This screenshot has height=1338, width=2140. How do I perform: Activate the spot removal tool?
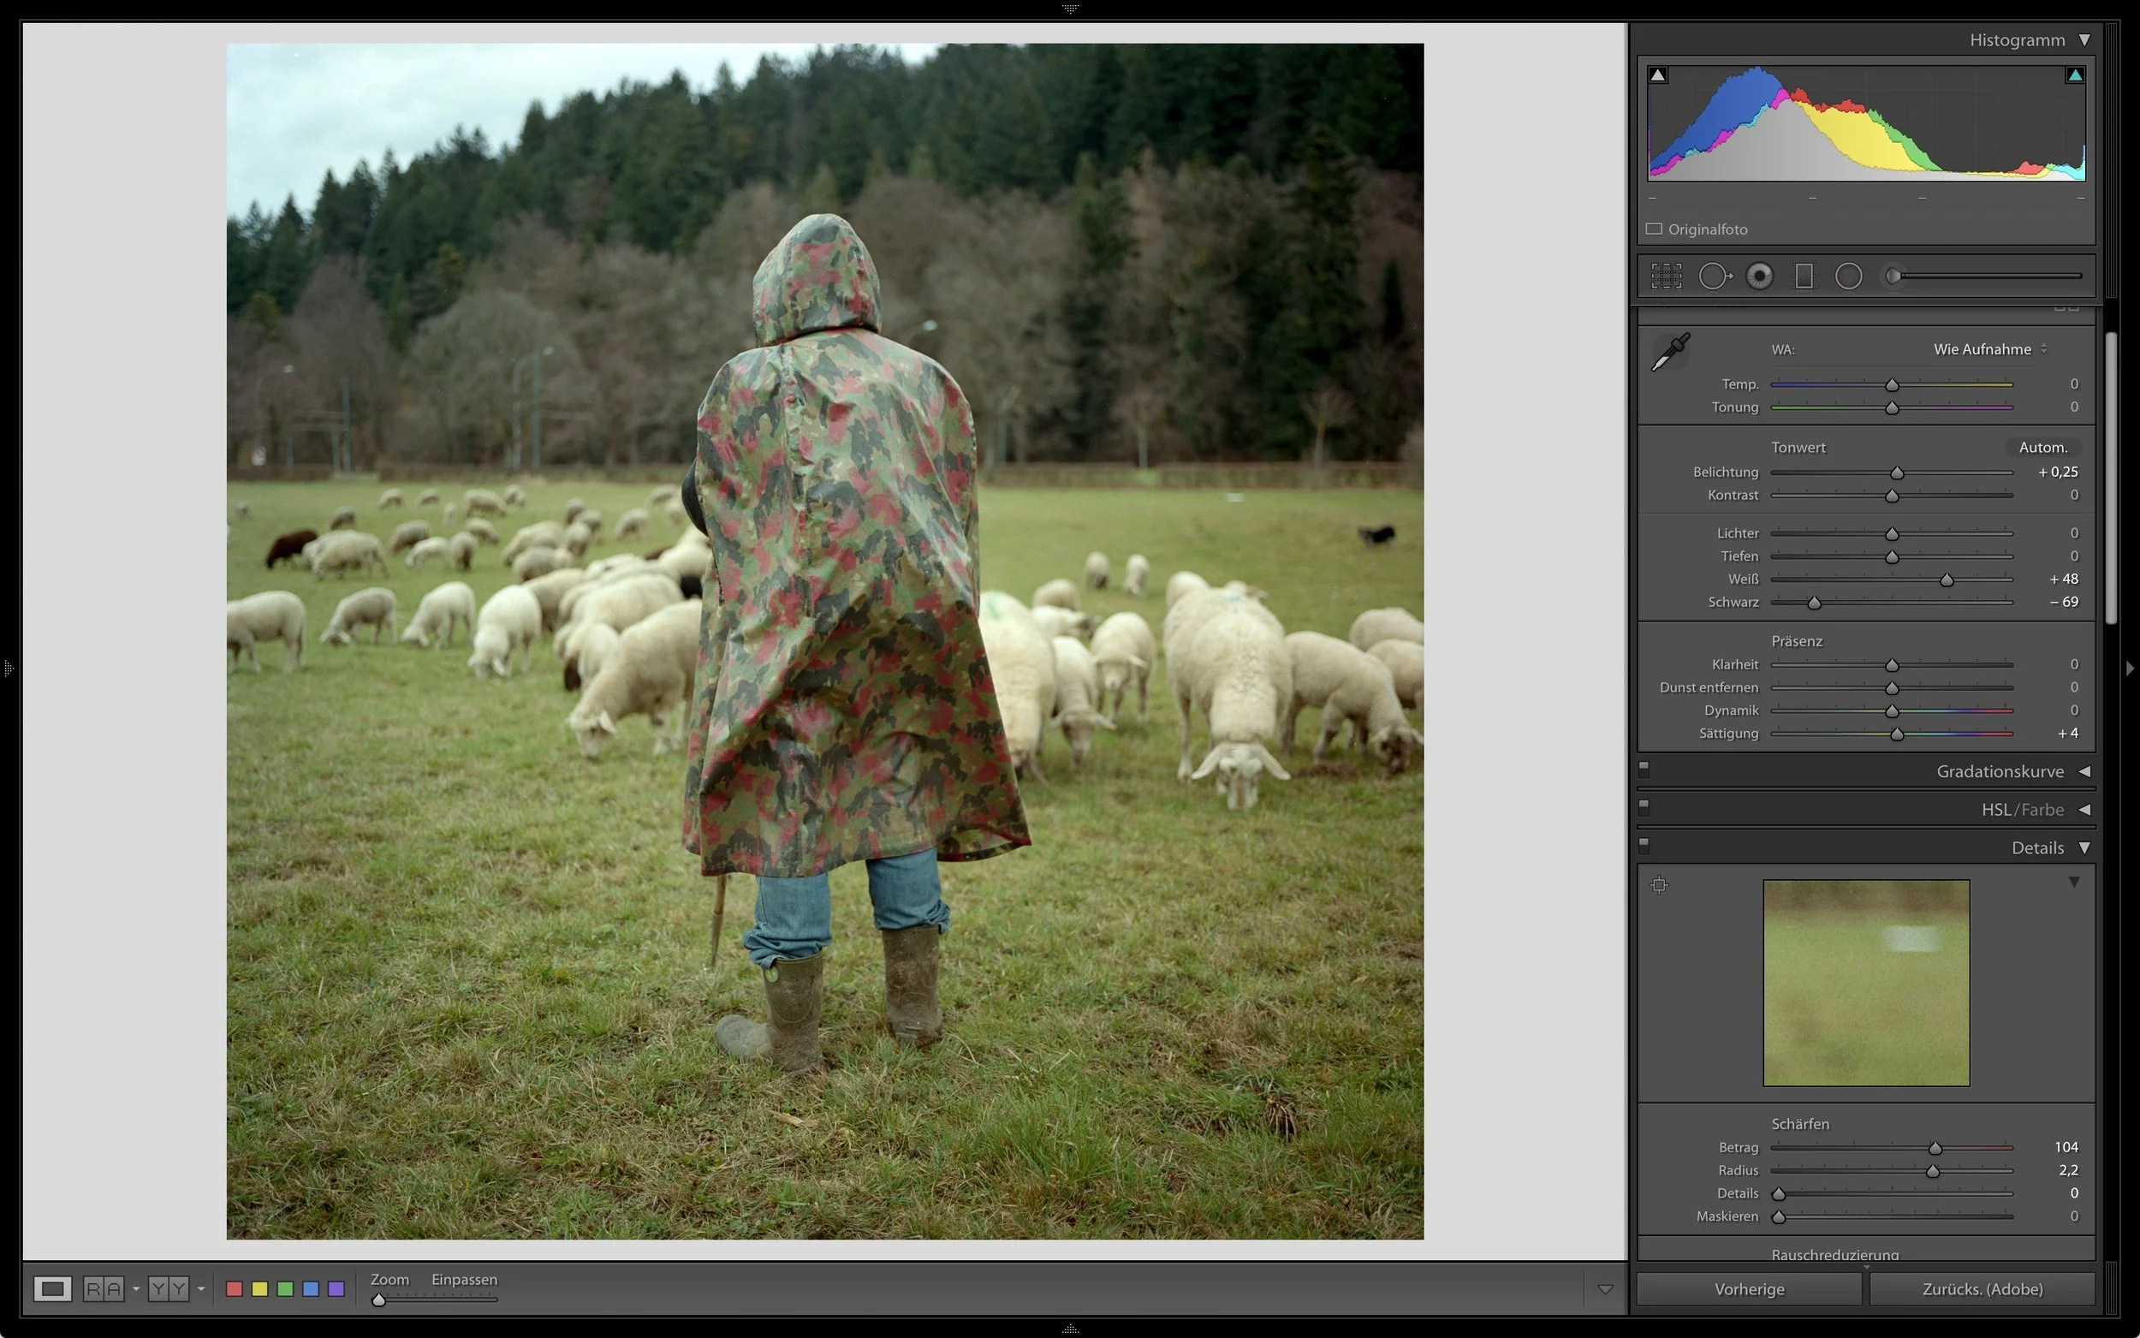1714,277
